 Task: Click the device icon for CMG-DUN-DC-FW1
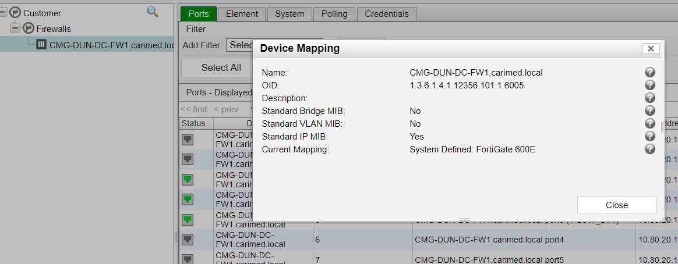click(41, 44)
